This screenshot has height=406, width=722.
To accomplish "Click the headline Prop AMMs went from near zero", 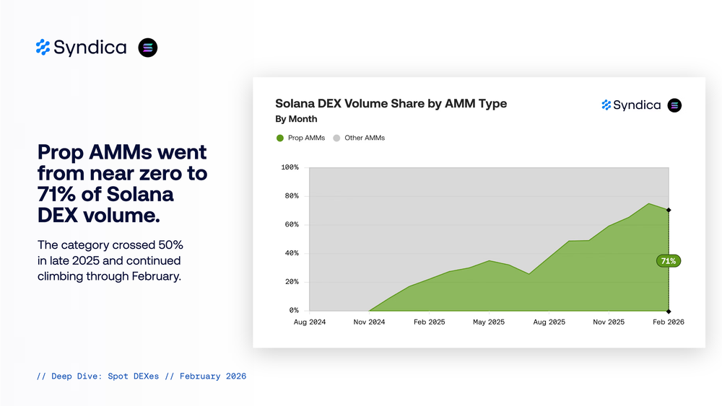I will 122,185.
